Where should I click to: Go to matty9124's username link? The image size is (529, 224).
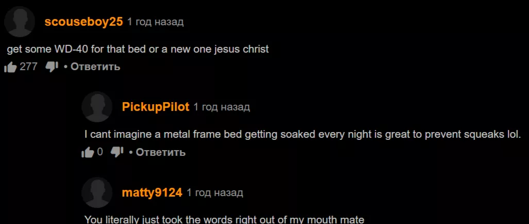pyautogui.click(x=152, y=193)
